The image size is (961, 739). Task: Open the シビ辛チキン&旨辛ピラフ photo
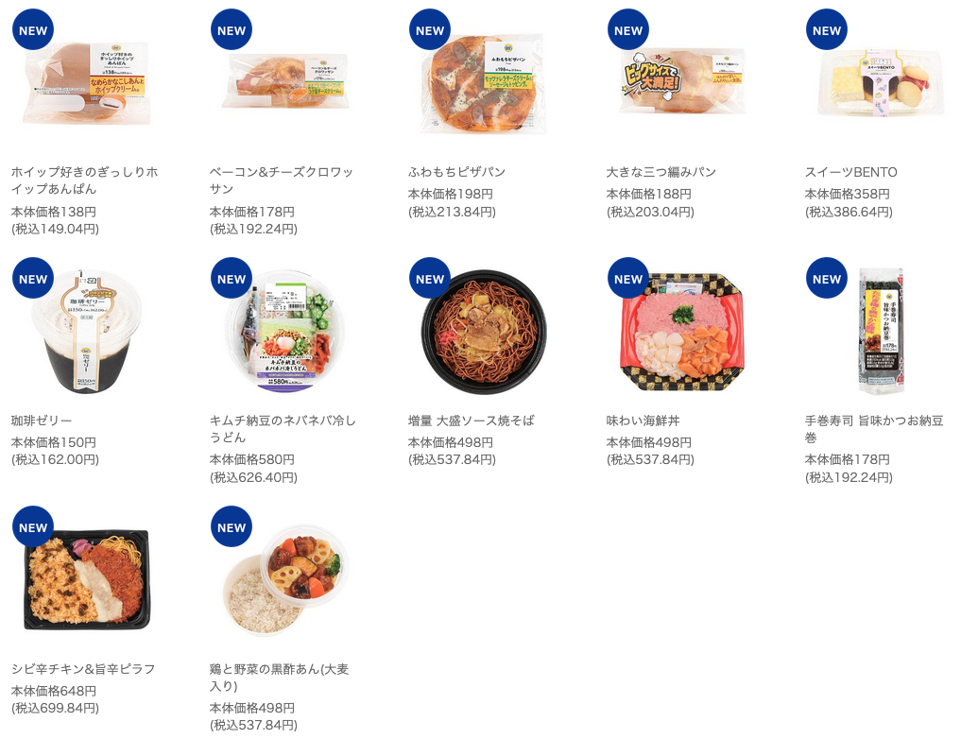pyautogui.click(x=86, y=579)
